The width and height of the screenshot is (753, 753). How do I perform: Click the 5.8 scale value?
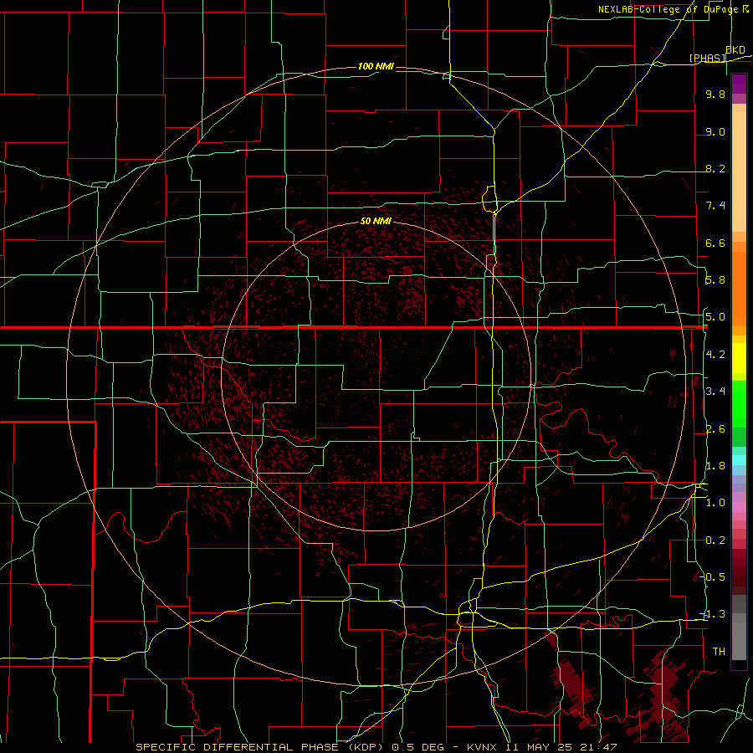pyautogui.click(x=715, y=280)
